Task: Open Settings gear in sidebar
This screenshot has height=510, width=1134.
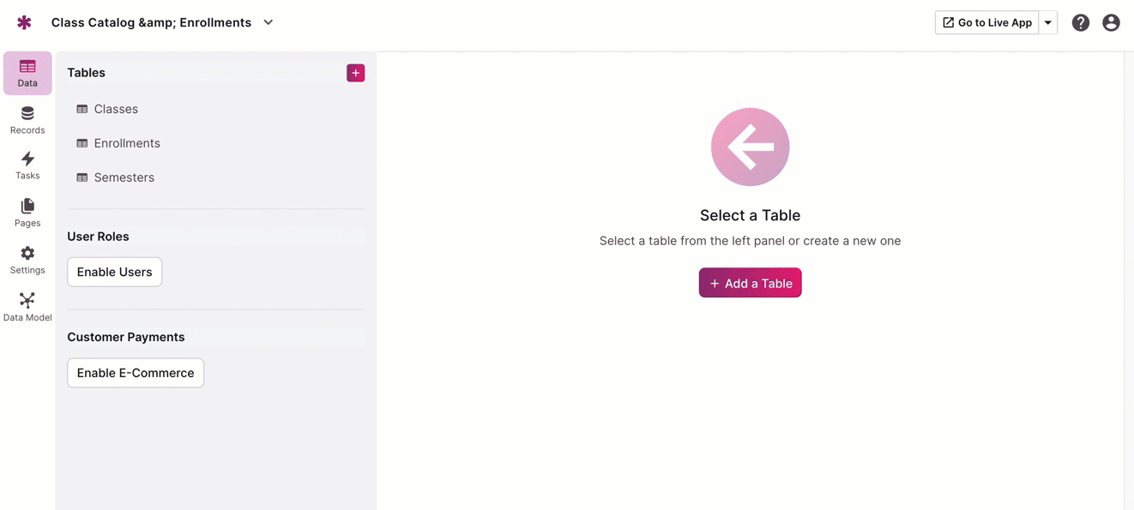Action: pos(27,260)
